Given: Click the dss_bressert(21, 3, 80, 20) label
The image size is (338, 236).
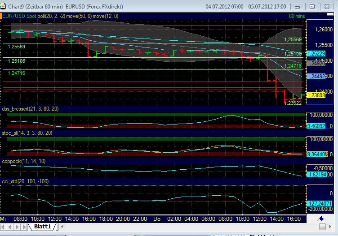Looking at the screenshot, I should click(30, 109).
